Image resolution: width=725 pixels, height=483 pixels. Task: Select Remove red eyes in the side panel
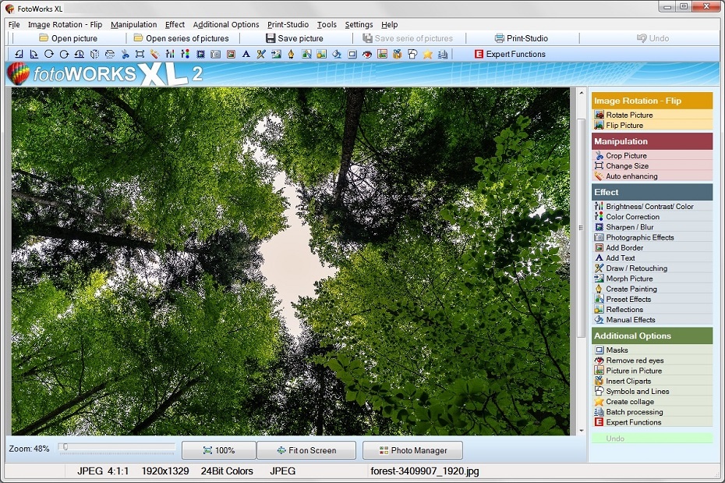(652, 360)
